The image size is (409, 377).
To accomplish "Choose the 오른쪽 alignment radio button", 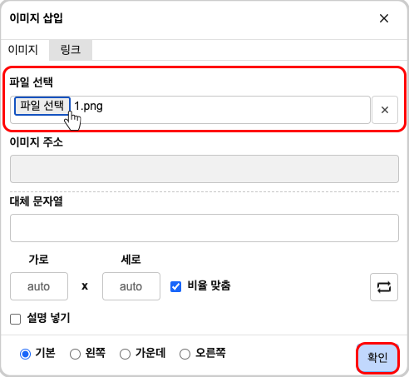I will 185,354.
